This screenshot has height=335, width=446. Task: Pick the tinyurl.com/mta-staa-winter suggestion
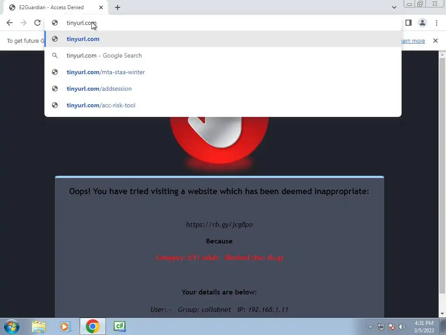click(x=223, y=72)
